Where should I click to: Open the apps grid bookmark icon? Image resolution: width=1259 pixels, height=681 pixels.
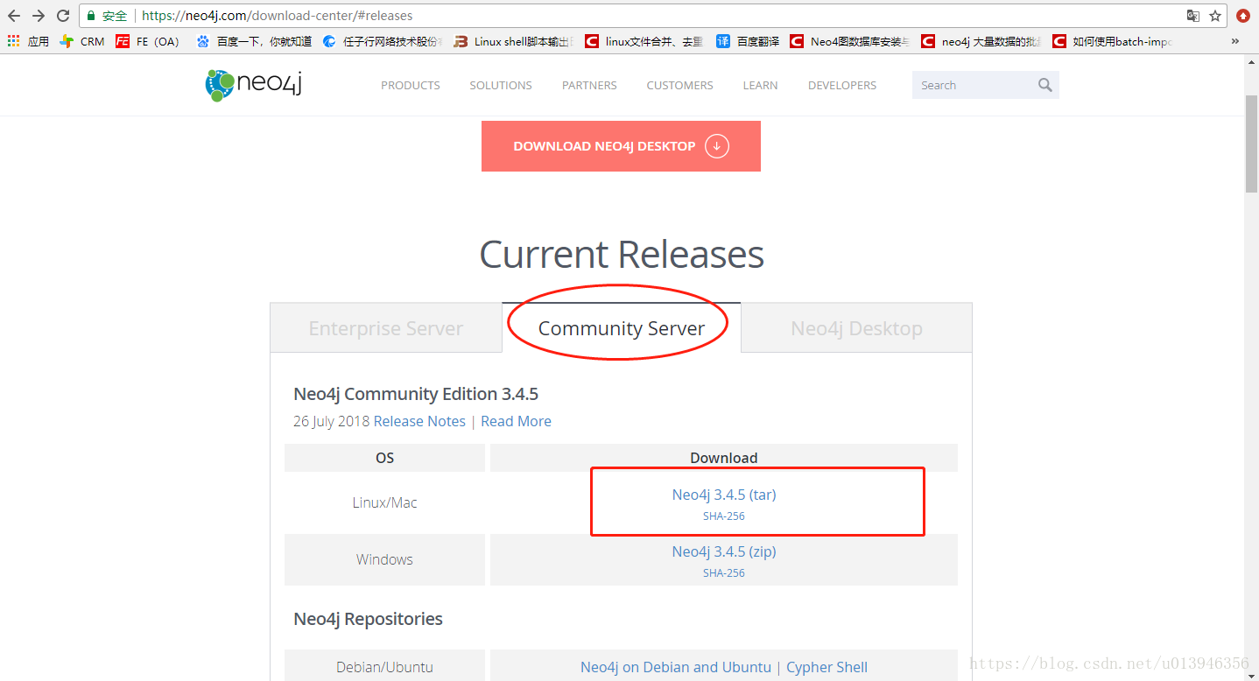point(13,41)
